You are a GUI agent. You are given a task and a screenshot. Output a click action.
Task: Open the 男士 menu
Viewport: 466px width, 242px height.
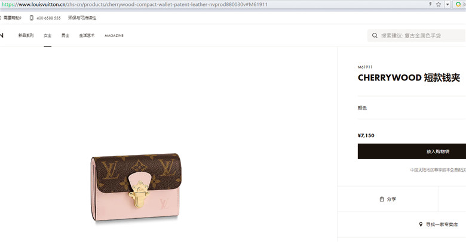click(x=65, y=35)
